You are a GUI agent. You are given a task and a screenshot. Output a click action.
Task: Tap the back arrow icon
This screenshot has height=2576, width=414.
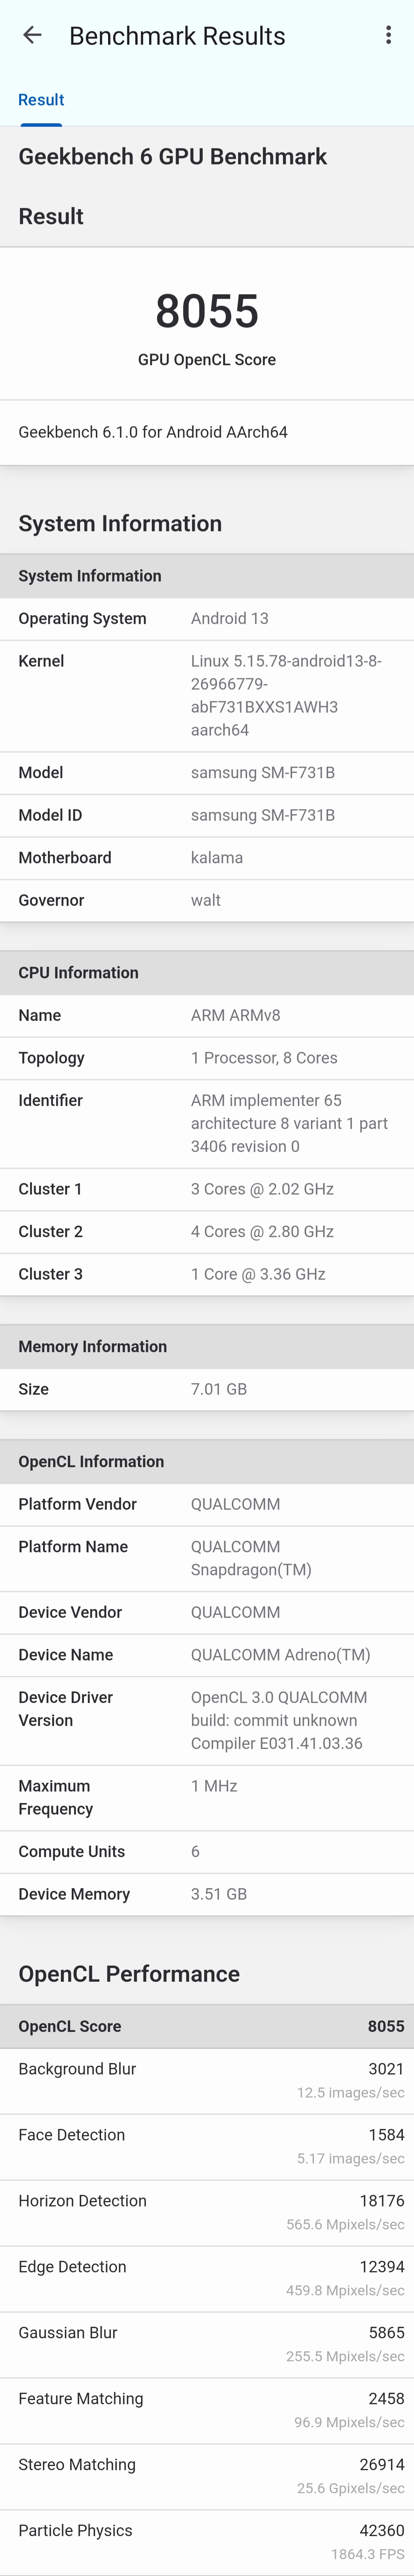click(x=32, y=36)
